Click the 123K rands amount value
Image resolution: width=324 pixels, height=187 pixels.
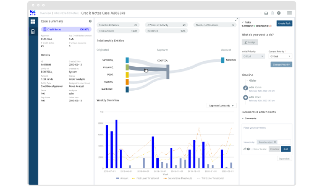click(47, 79)
